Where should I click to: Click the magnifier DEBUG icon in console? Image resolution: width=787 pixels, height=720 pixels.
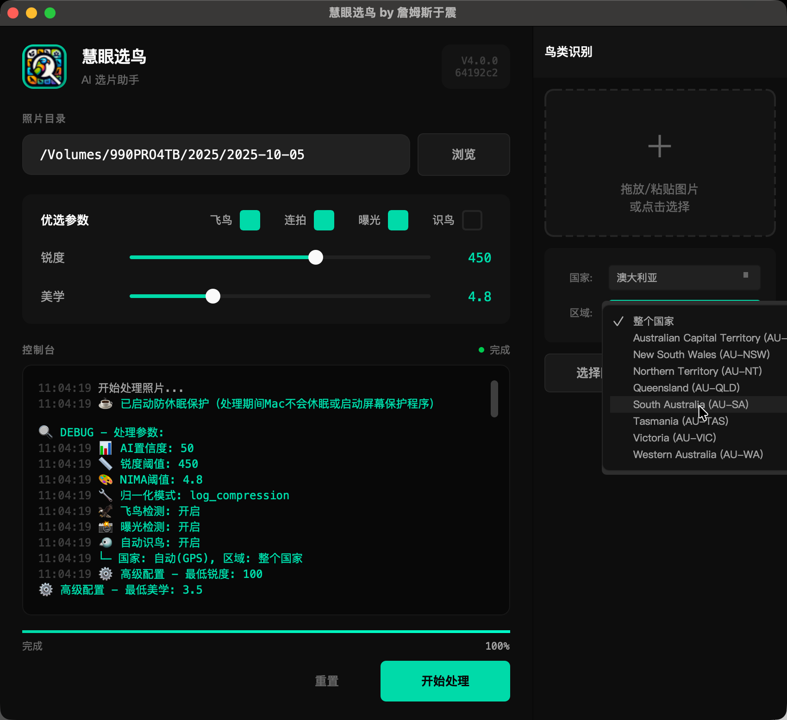[x=45, y=432]
